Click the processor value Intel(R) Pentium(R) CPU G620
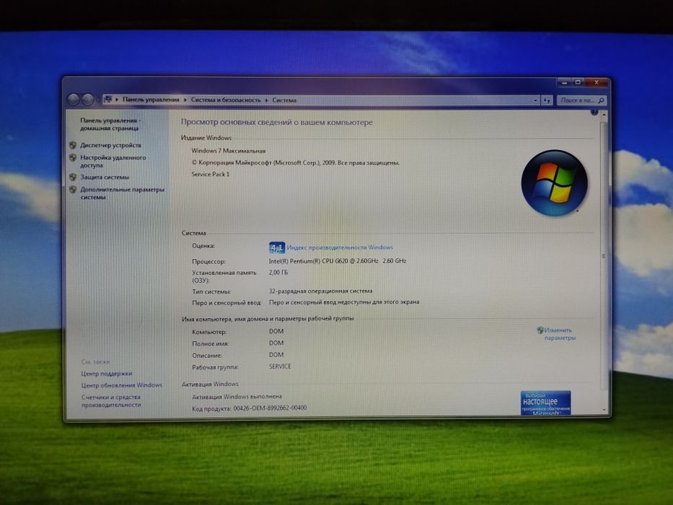 click(338, 261)
